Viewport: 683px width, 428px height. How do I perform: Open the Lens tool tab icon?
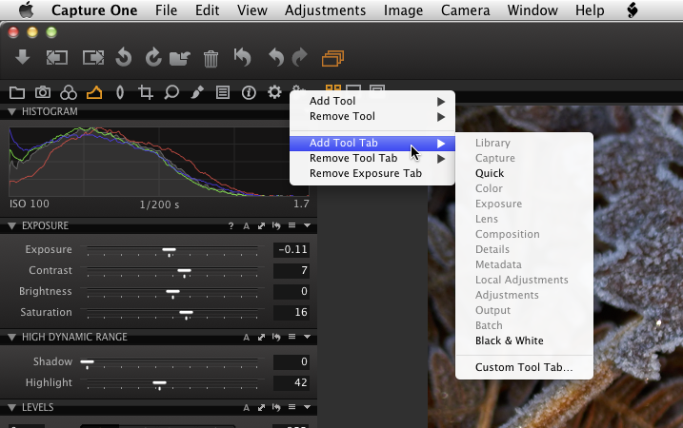[120, 92]
